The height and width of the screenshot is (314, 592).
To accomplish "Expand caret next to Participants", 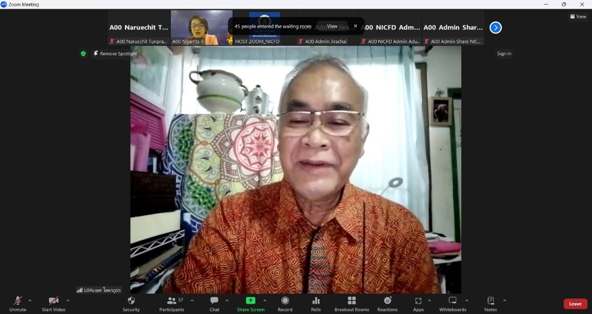I will pyautogui.click(x=192, y=301).
